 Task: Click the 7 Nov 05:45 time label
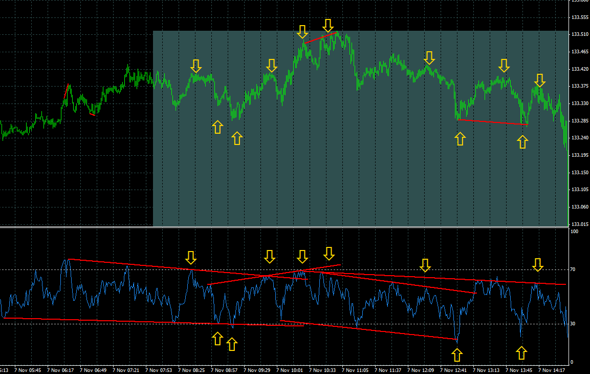coord(28,370)
